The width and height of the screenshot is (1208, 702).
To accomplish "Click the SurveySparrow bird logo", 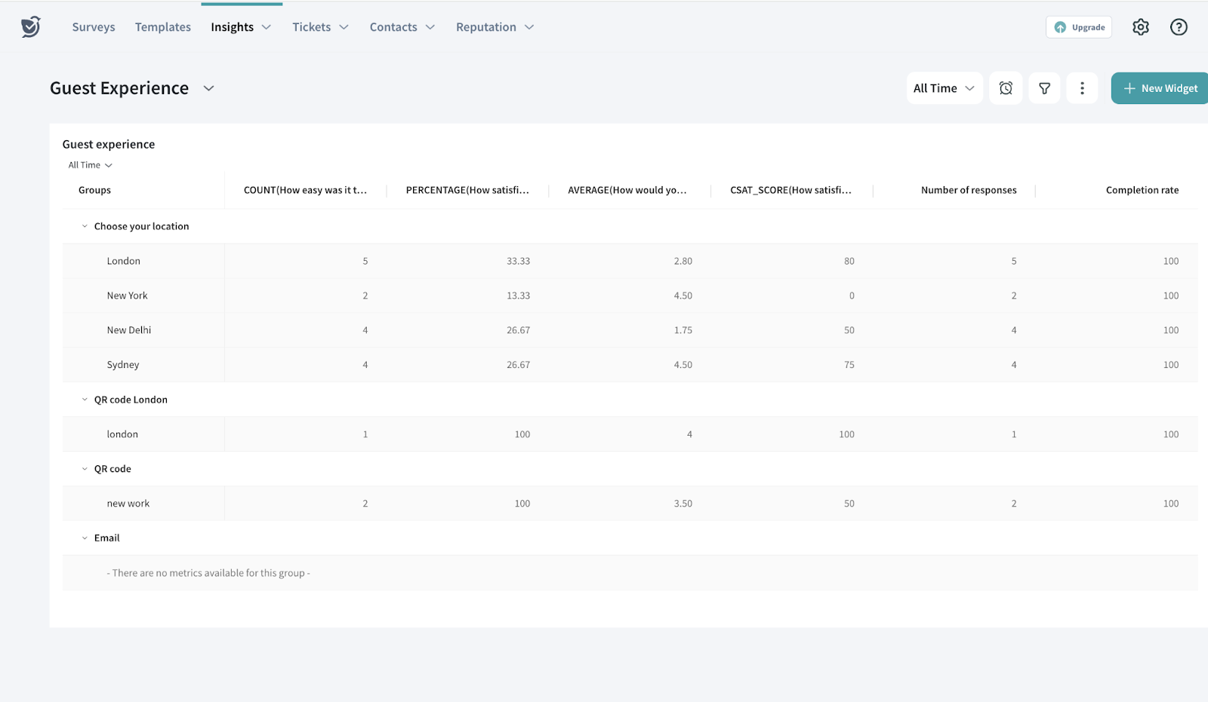I will (30, 26).
